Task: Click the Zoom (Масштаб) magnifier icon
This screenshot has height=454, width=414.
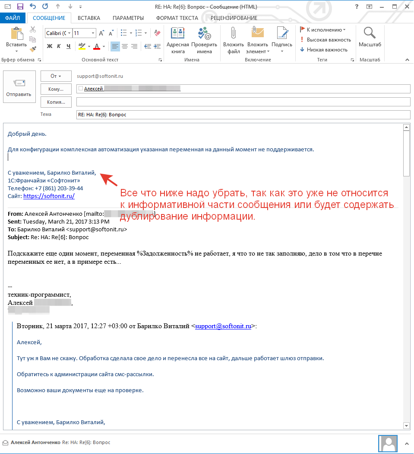Action: tap(370, 34)
